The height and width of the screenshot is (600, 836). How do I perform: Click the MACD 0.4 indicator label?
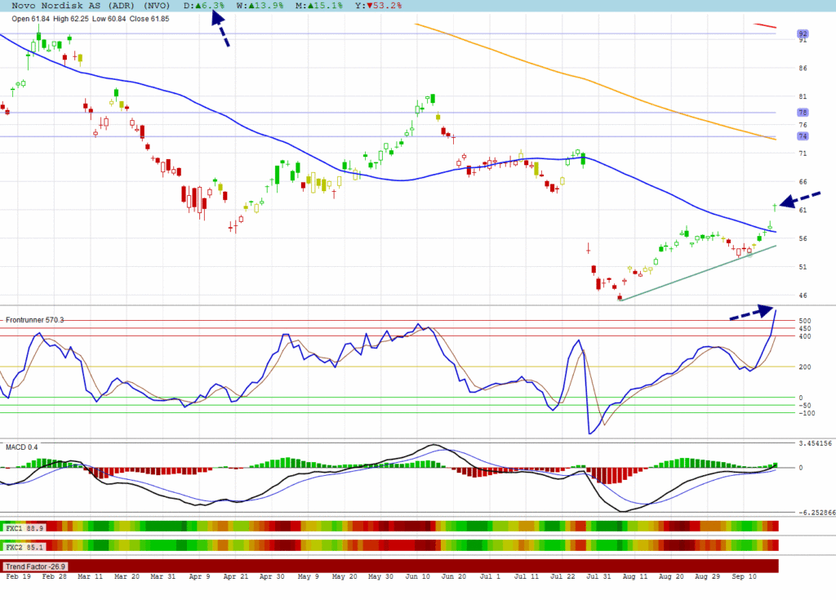coord(22,447)
